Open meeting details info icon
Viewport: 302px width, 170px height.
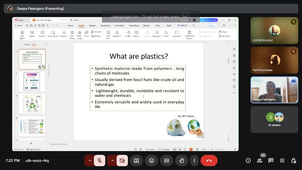(248, 161)
